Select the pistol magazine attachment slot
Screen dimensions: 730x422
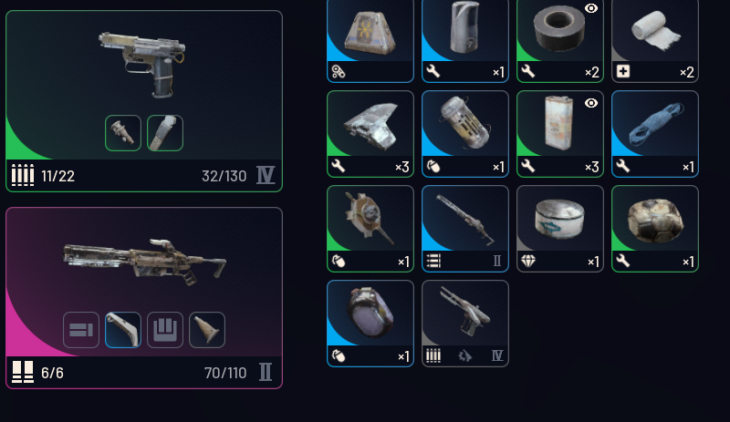pyautogui.click(x=165, y=133)
